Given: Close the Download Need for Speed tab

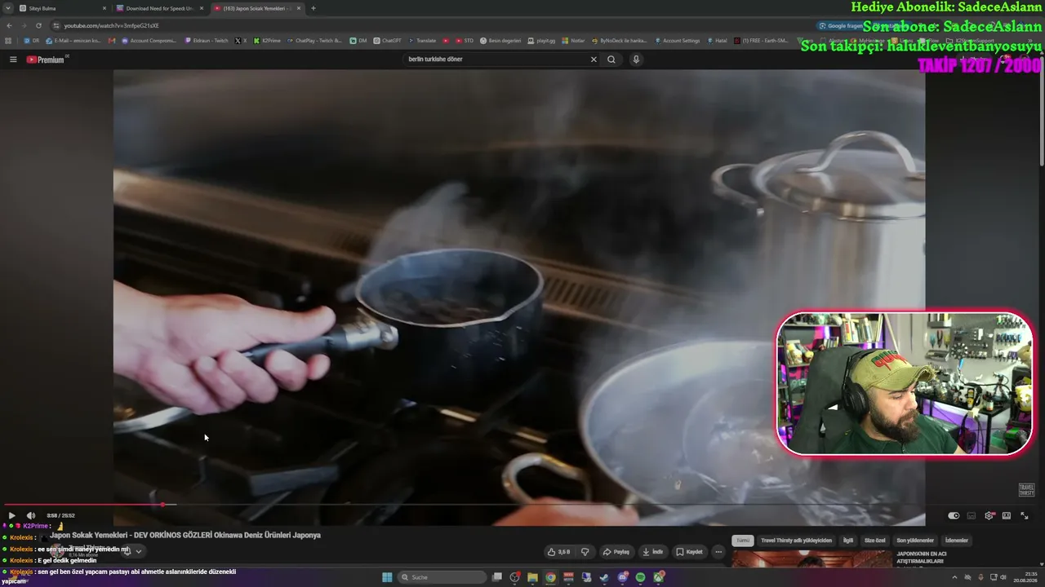Looking at the screenshot, I should (x=202, y=8).
